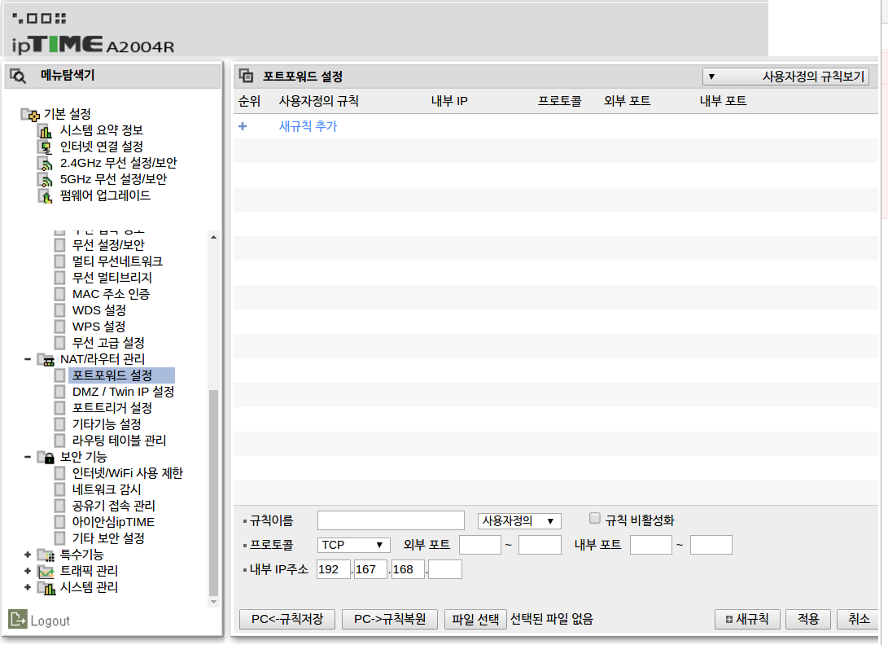Click the 포트포워드 설정 title icon
The height and width of the screenshot is (645, 888).
click(x=246, y=76)
